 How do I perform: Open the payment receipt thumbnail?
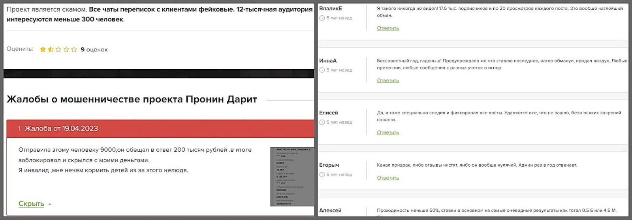click(291, 177)
